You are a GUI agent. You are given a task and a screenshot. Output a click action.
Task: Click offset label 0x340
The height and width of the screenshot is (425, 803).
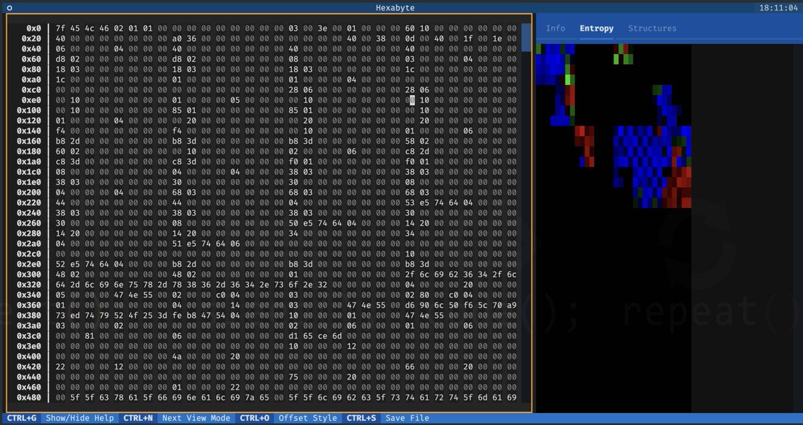[x=29, y=295]
